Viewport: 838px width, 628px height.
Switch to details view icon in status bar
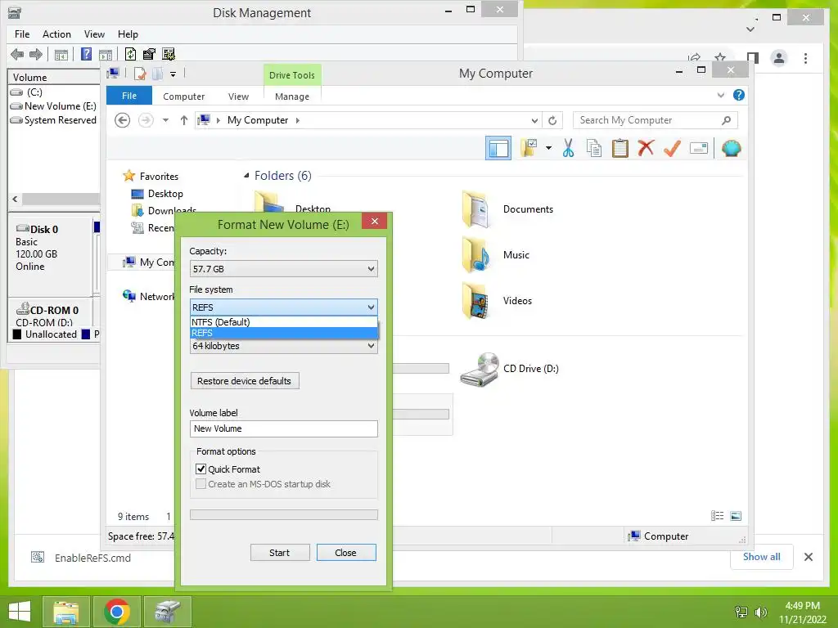click(717, 515)
